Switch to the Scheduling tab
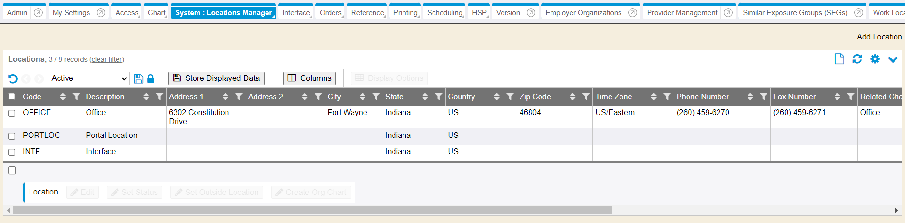The width and height of the screenshot is (905, 223). [444, 13]
